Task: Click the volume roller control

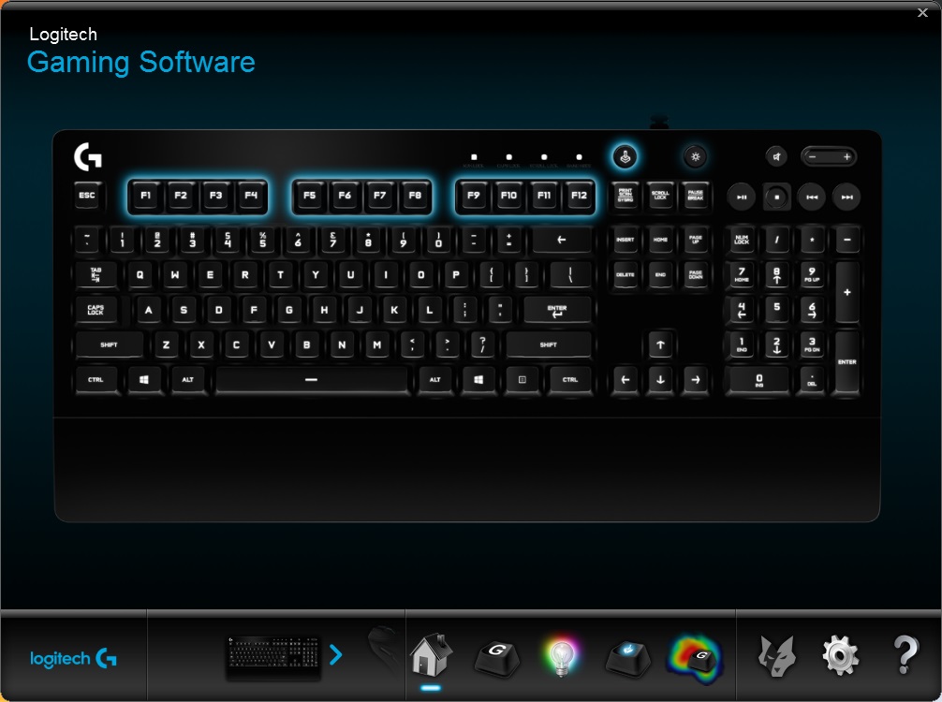Action: coord(829,157)
